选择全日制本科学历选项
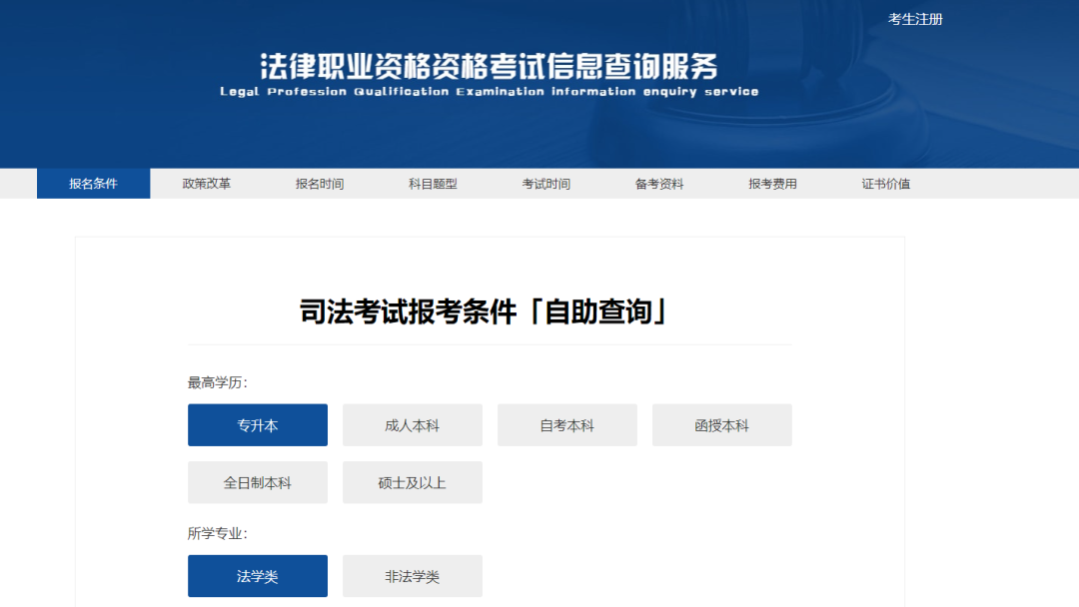 point(257,482)
